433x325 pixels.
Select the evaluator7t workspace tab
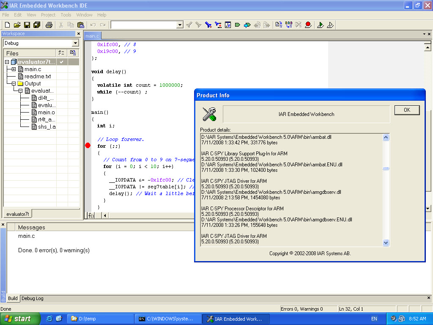17,214
